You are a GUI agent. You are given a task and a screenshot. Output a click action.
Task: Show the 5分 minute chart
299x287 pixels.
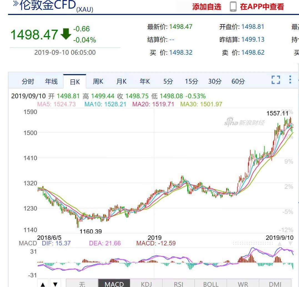coord(168,81)
